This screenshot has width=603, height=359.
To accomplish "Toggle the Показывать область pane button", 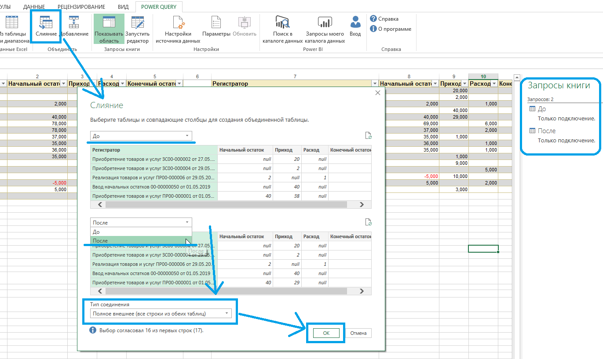I will coord(109,29).
